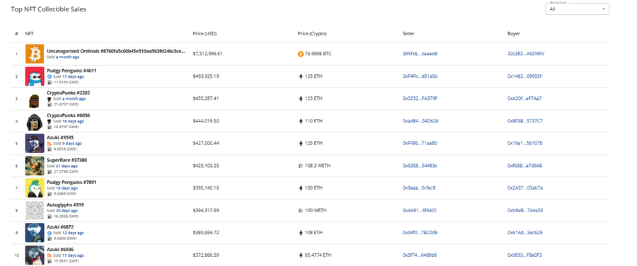Click the ETH icon in Pudgy Penguins #4611 row
The width and height of the screenshot is (637, 266).
click(301, 76)
